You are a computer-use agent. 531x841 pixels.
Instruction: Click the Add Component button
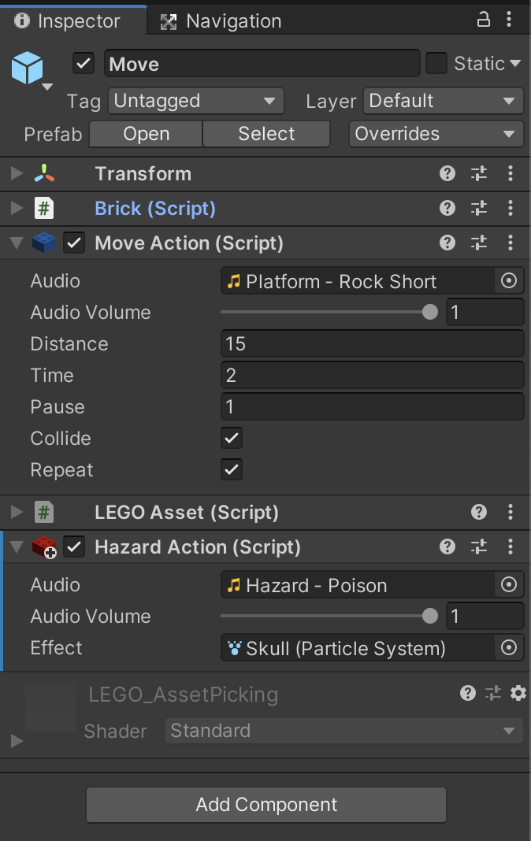[x=265, y=805]
